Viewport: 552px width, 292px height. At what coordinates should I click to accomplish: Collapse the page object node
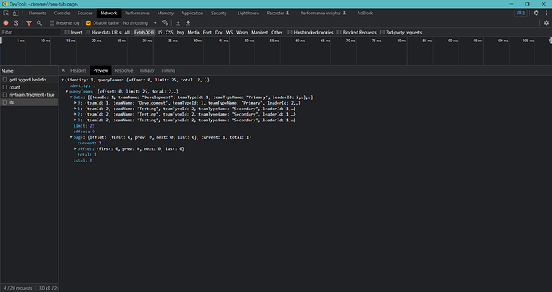click(x=71, y=137)
